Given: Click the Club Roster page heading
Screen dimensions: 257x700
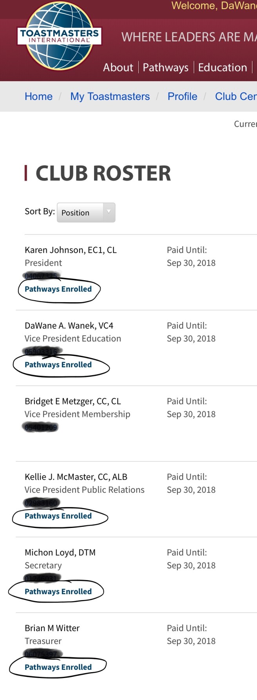Looking at the screenshot, I should [x=103, y=174].
